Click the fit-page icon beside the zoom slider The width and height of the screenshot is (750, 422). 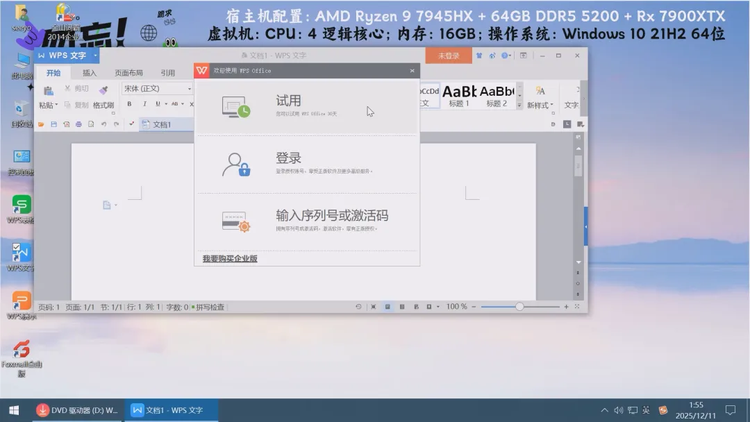[x=577, y=307]
